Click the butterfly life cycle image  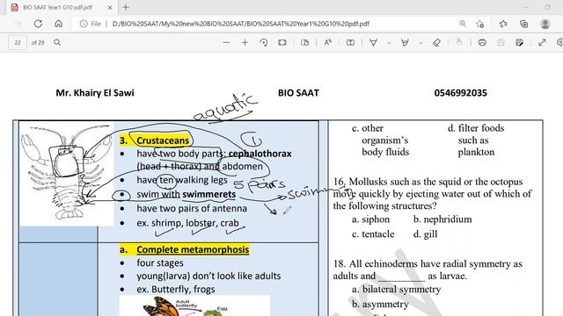pos(194,305)
